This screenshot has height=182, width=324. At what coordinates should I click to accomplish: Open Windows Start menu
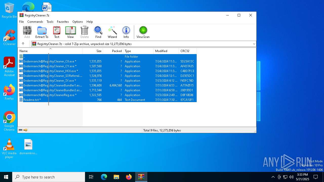[x=6, y=177]
